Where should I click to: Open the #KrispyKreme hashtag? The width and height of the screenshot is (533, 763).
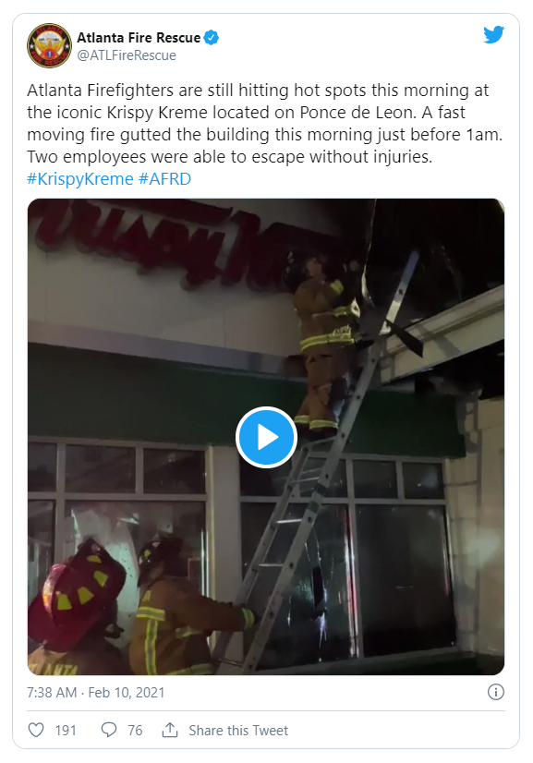80,179
